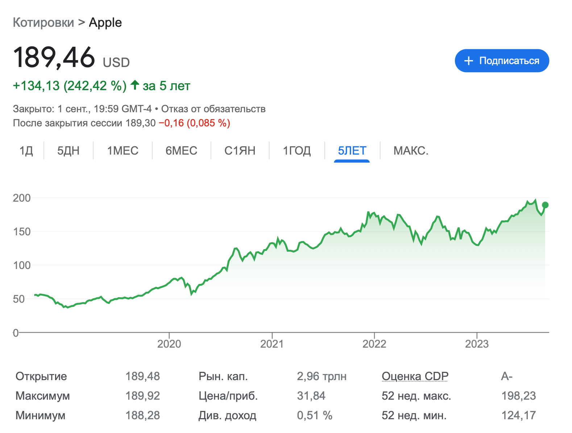Click the 100 y-axis label

click(22, 265)
